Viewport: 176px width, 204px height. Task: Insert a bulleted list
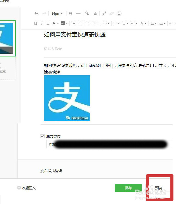click(x=161, y=23)
